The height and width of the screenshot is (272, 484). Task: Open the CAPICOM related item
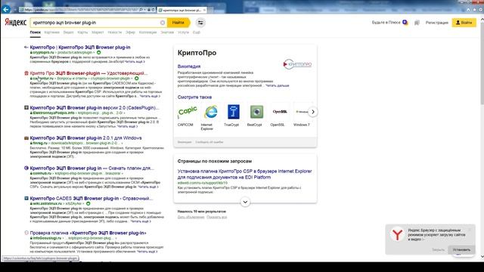coord(187,116)
